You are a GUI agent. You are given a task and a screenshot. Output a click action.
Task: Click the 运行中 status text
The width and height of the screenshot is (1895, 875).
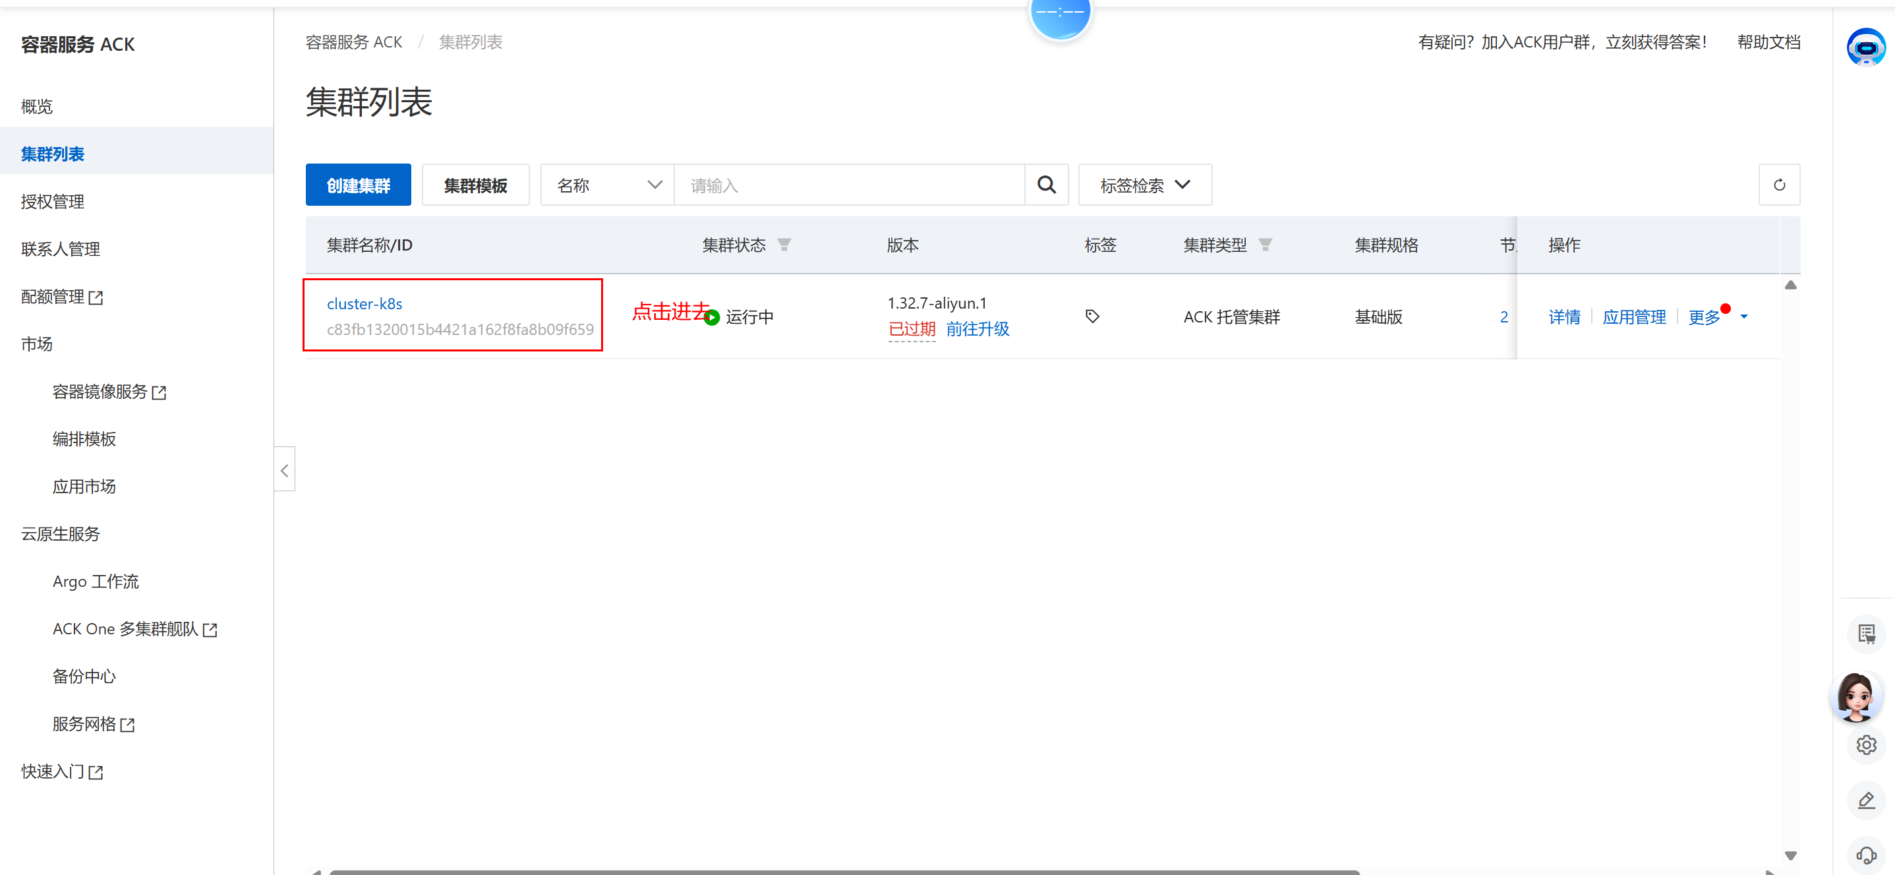[x=749, y=317]
